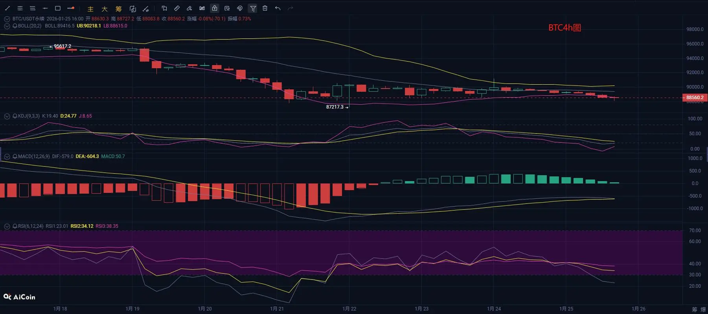Select the three horizontal lines tool
Screen dimensions: 708x314
pyautogui.click(x=33, y=8)
